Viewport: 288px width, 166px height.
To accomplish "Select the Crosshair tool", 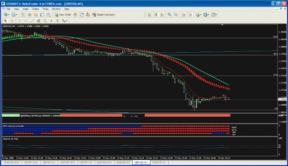I will click(x=12, y=21).
